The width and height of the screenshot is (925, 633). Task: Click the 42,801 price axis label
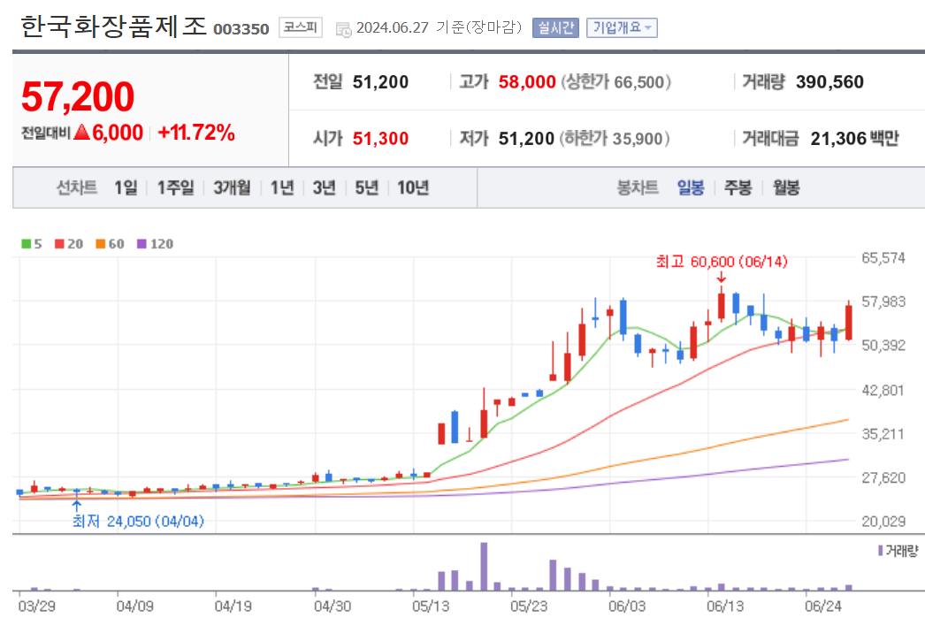click(883, 390)
